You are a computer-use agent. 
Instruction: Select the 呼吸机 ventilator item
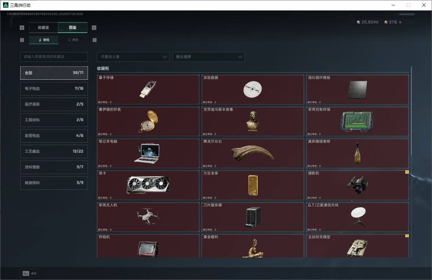click(x=148, y=246)
